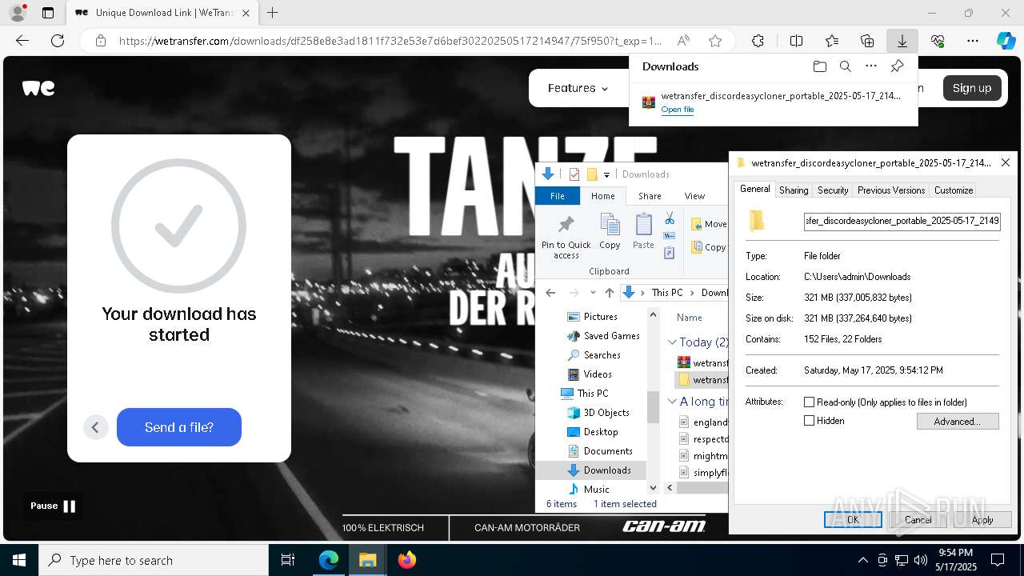This screenshot has width=1024, height=576.
Task: Click the WeTransfer logo
Action: [x=38, y=88]
